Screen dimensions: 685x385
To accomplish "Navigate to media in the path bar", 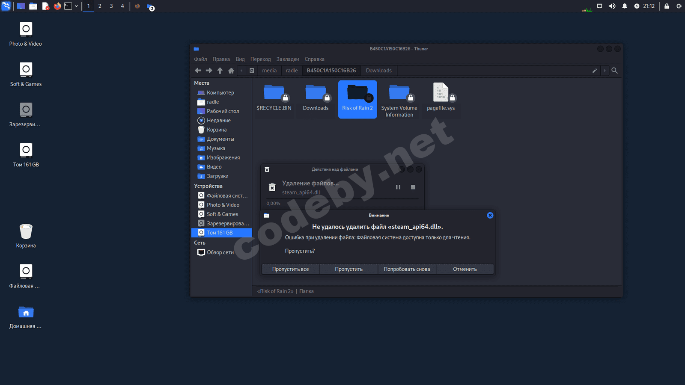I will (x=269, y=71).
